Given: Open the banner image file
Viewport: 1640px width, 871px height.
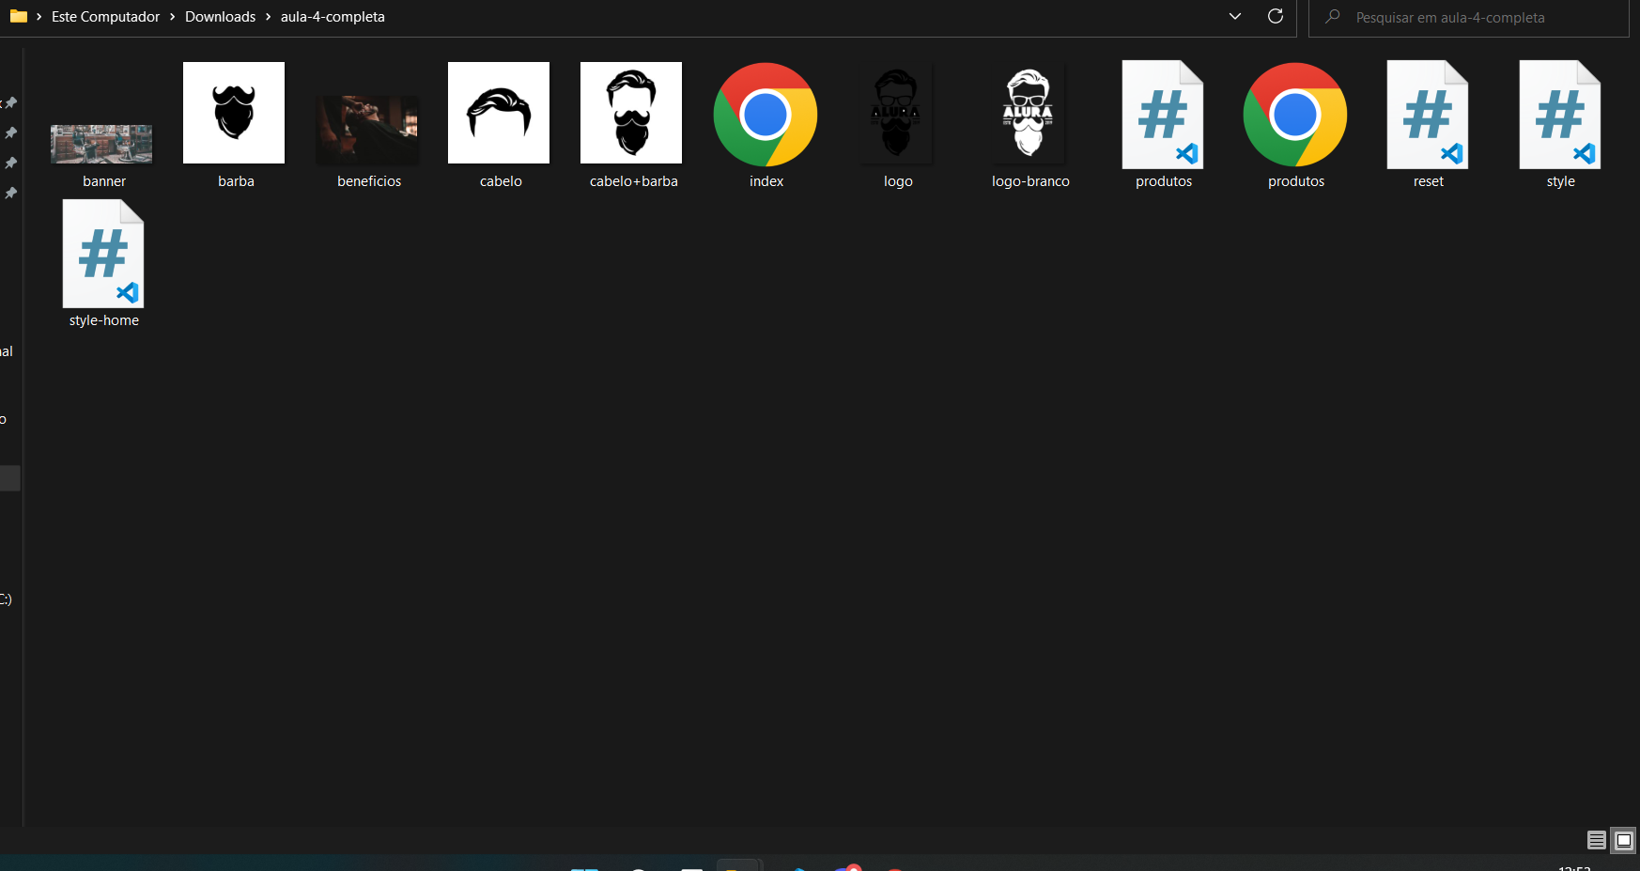Looking at the screenshot, I should [101, 144].
